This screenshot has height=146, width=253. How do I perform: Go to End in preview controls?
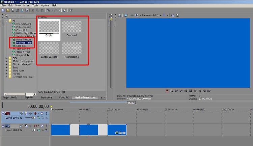point(200,91)
